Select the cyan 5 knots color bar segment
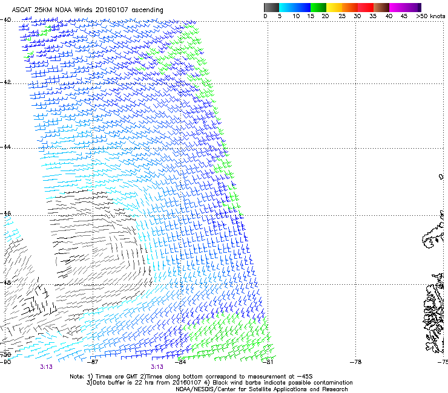The height and width of the screenshot is (393, 448). [x=287, y=7]
